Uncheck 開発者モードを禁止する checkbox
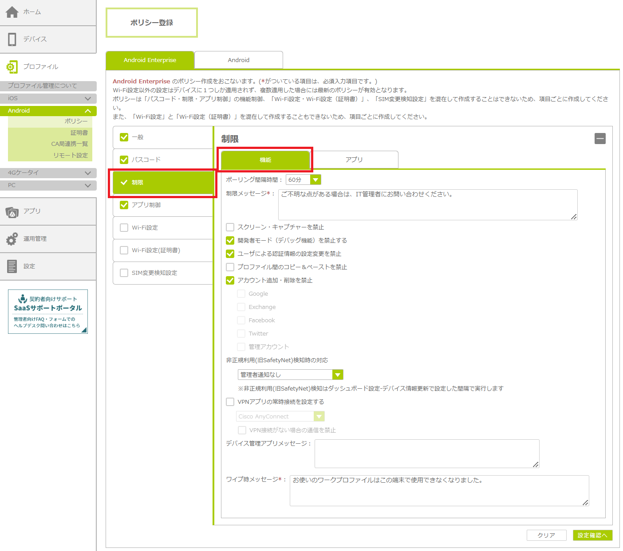623x551 pixels. coord(230,241)
